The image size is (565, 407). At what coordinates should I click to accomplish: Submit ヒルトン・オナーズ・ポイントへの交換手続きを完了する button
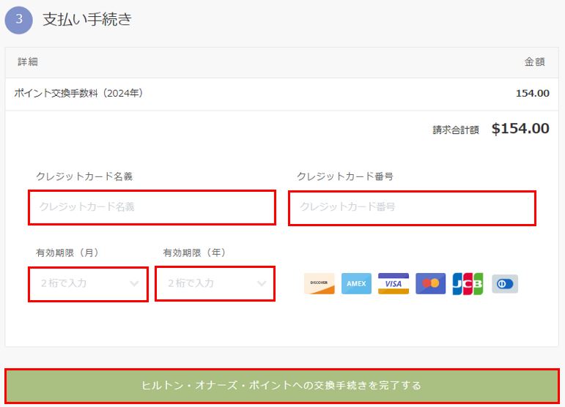[x=282, y=386]
